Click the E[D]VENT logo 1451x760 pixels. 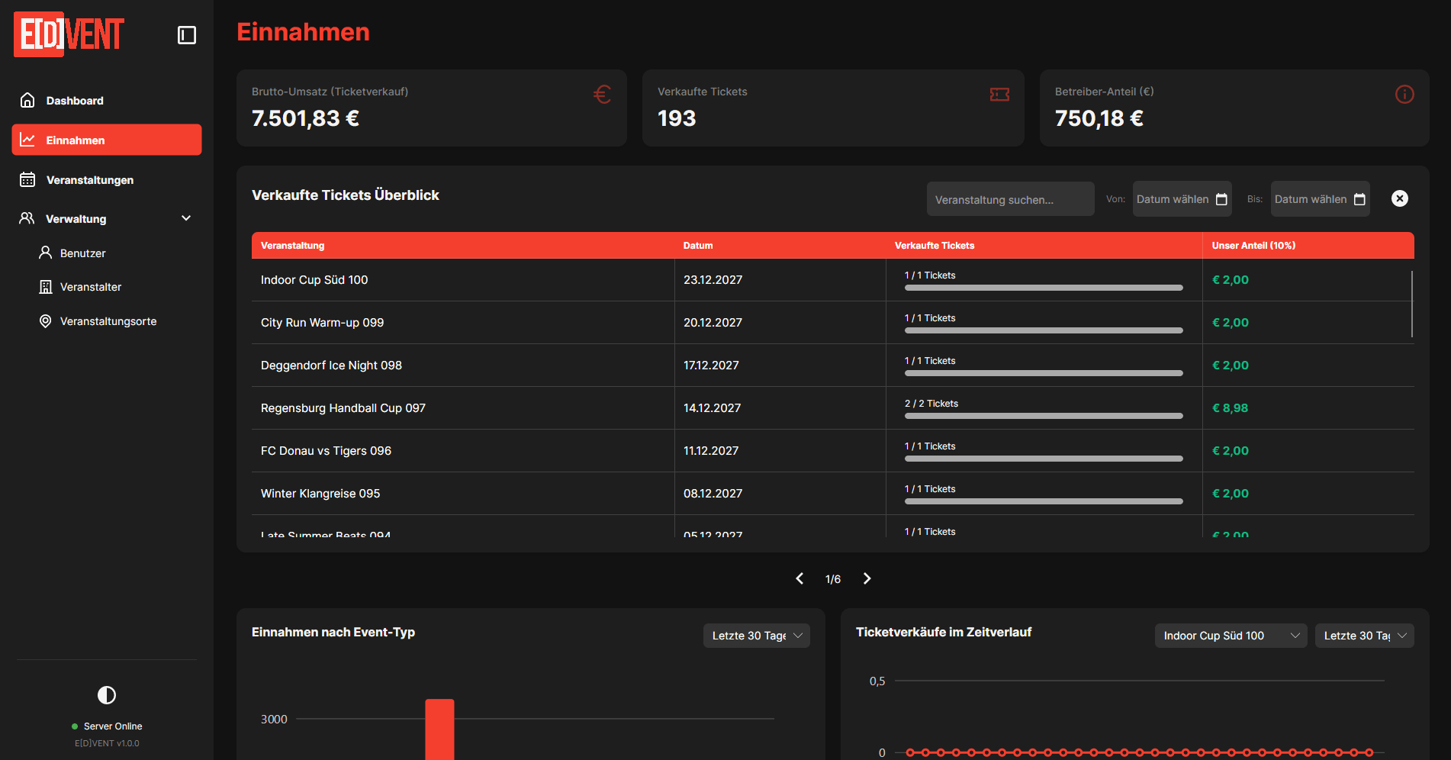pyautogui.click(x=69, y=34)
